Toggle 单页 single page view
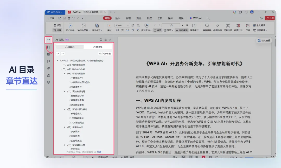The width and height of the screenshot is (281, 168). (x=157, y=30)
